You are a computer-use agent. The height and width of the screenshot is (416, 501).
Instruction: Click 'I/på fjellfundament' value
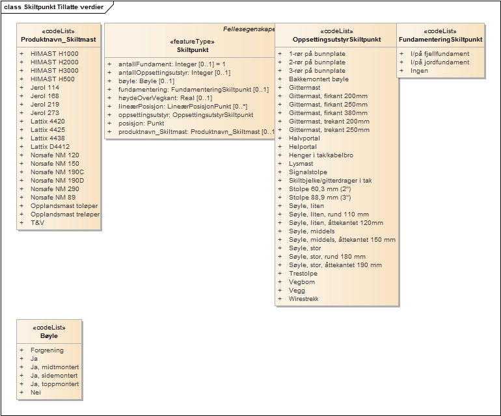coord(435,54)
